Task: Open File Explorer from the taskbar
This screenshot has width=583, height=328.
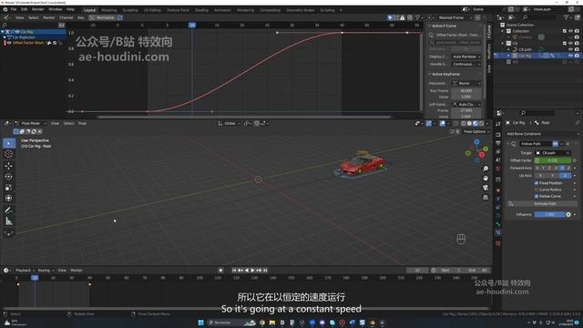Action: click(272, 323)
